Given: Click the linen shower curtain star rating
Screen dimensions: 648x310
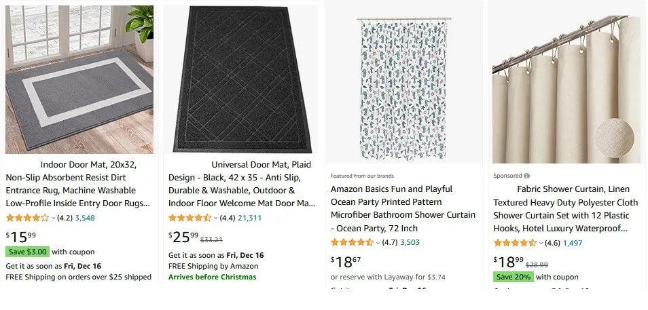Looking at the screenshot, I should (x=514, y=243).
